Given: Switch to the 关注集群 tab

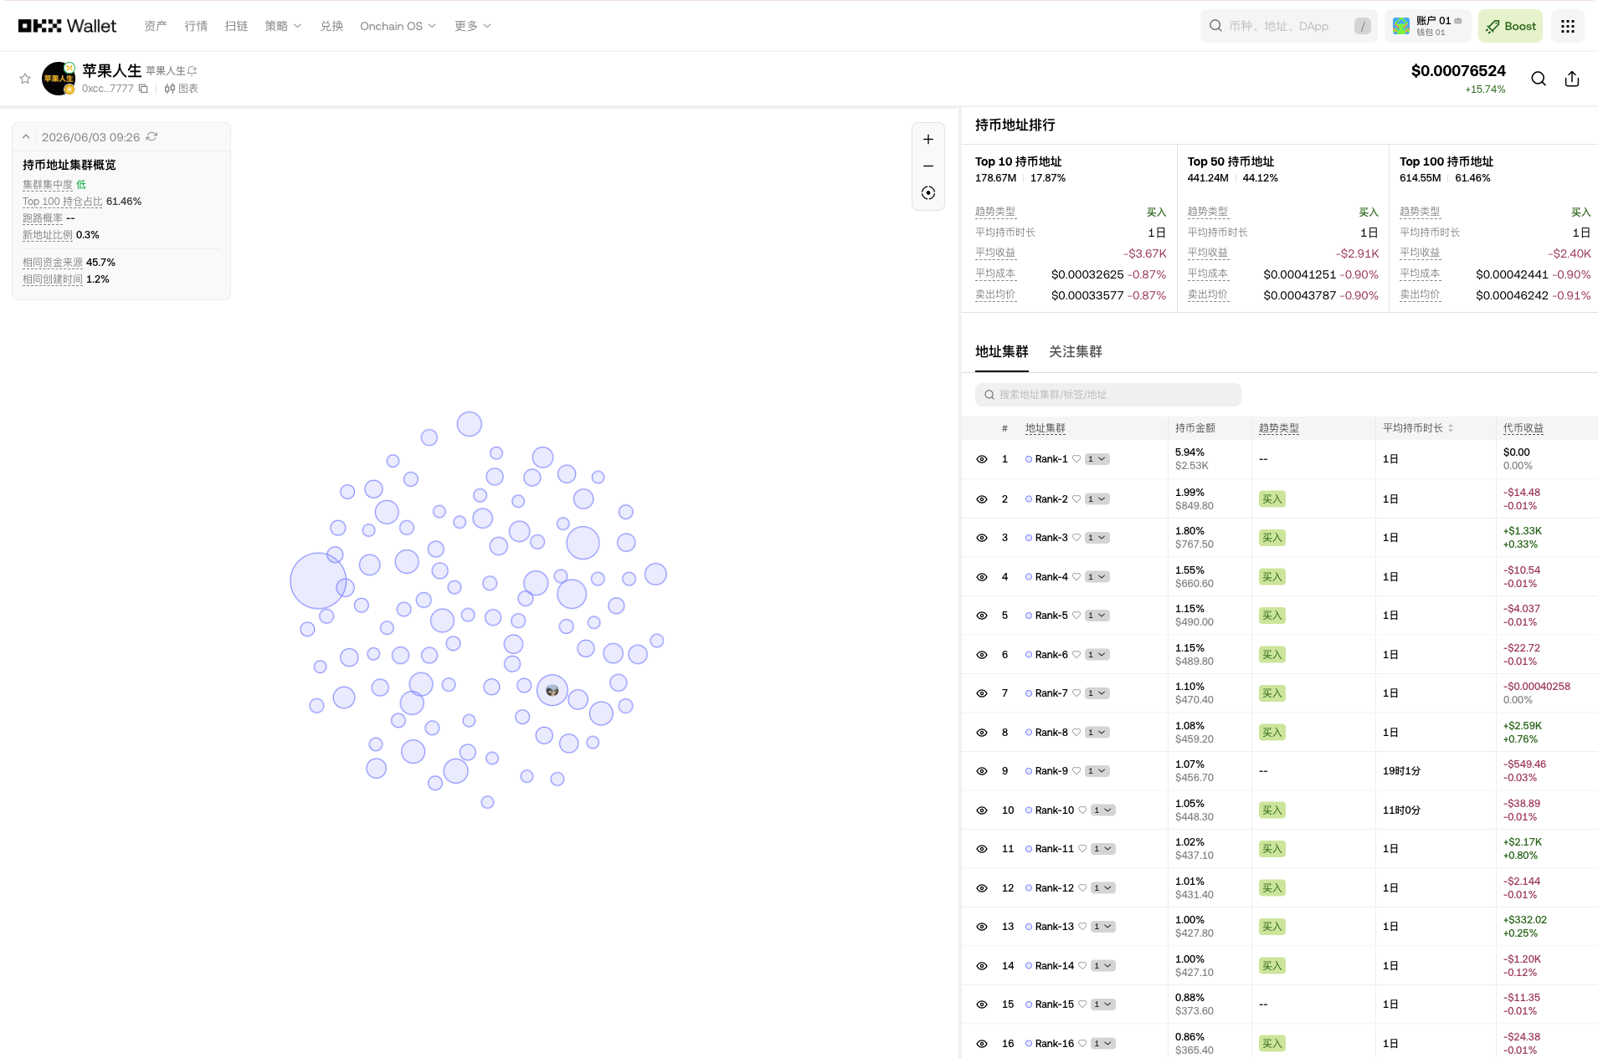Looking at the screenshot, I should pos(1075,352).
